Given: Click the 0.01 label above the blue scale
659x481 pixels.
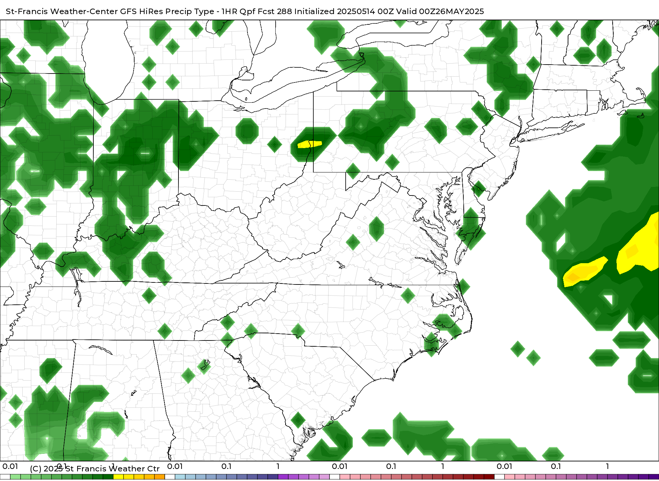Looking at the screenshot, I should coord(175,466).
